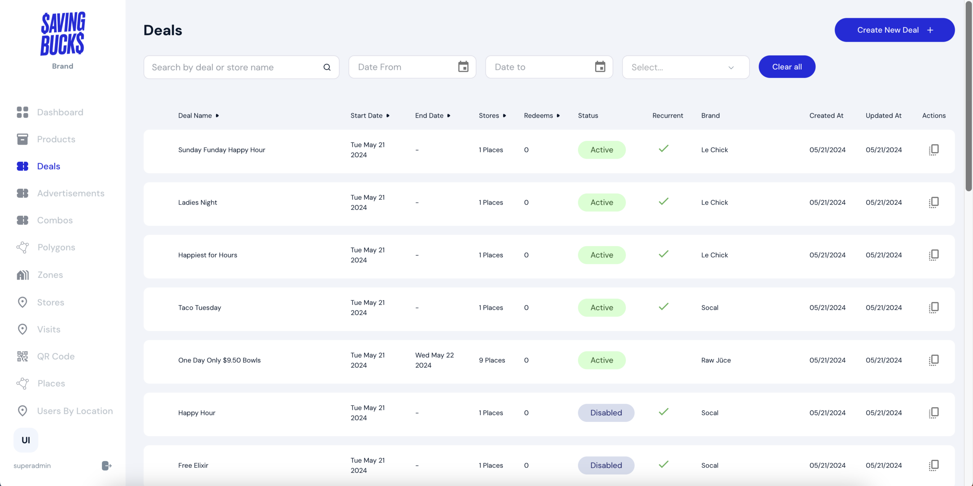Toggle the Active status of Ladies Night
The image size is (973, 486).
click(x=602, y=202)
